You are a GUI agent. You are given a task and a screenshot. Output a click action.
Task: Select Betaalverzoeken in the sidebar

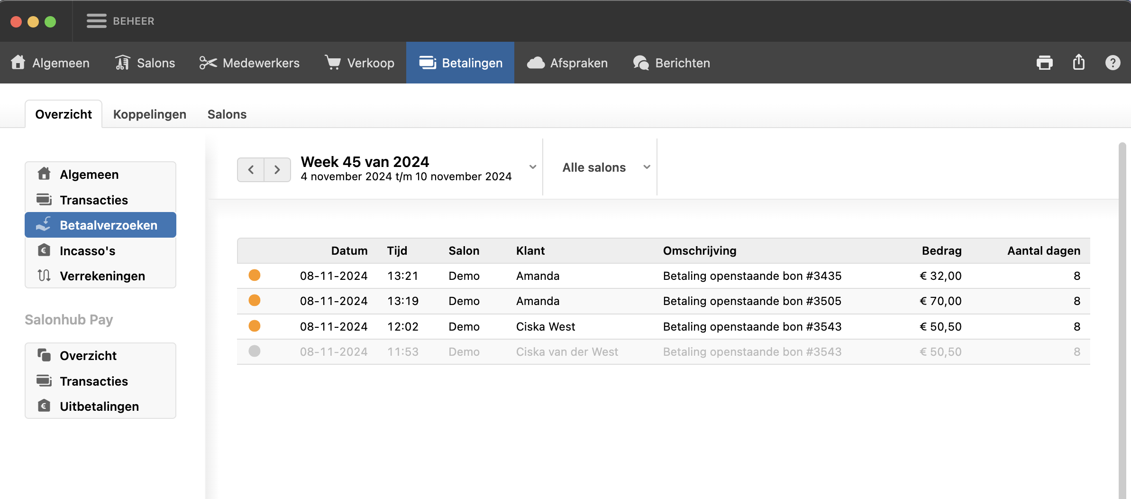click(x=100, y=225)
